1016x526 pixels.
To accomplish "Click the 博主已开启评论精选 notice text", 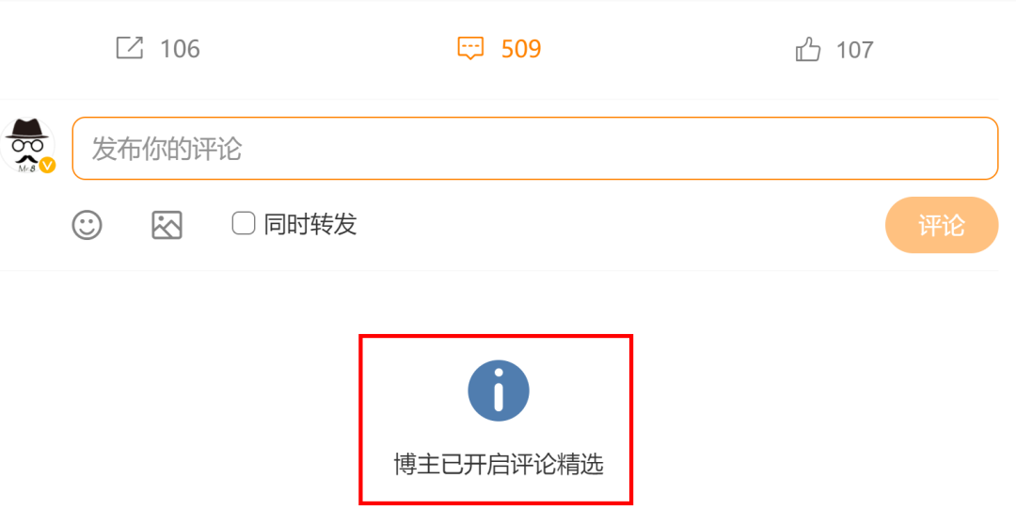I will pyautogui.click(x=499, y=465).
